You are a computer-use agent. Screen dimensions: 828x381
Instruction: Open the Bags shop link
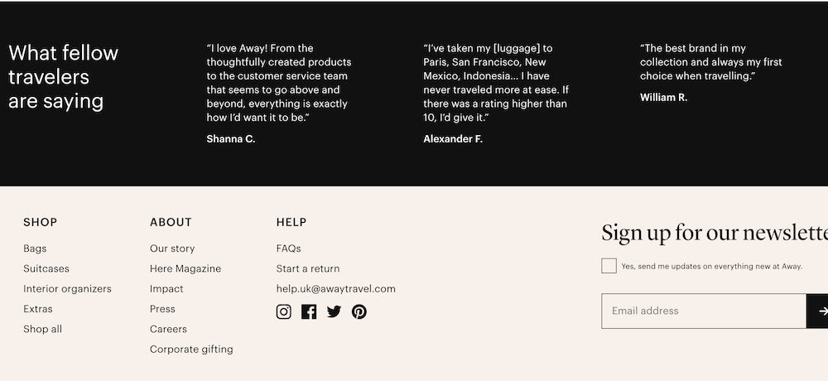click(35, 248)
